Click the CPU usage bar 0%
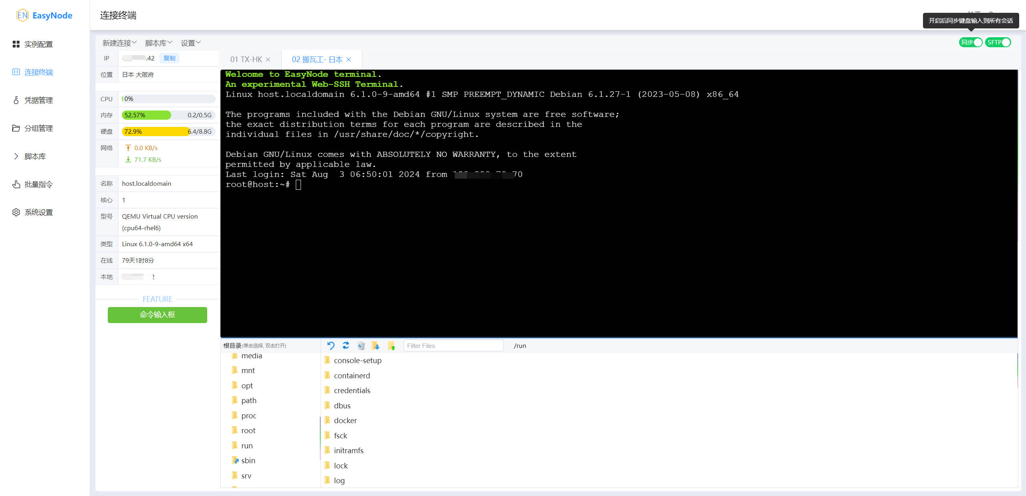1026x496 pixels. coord(168,98)
